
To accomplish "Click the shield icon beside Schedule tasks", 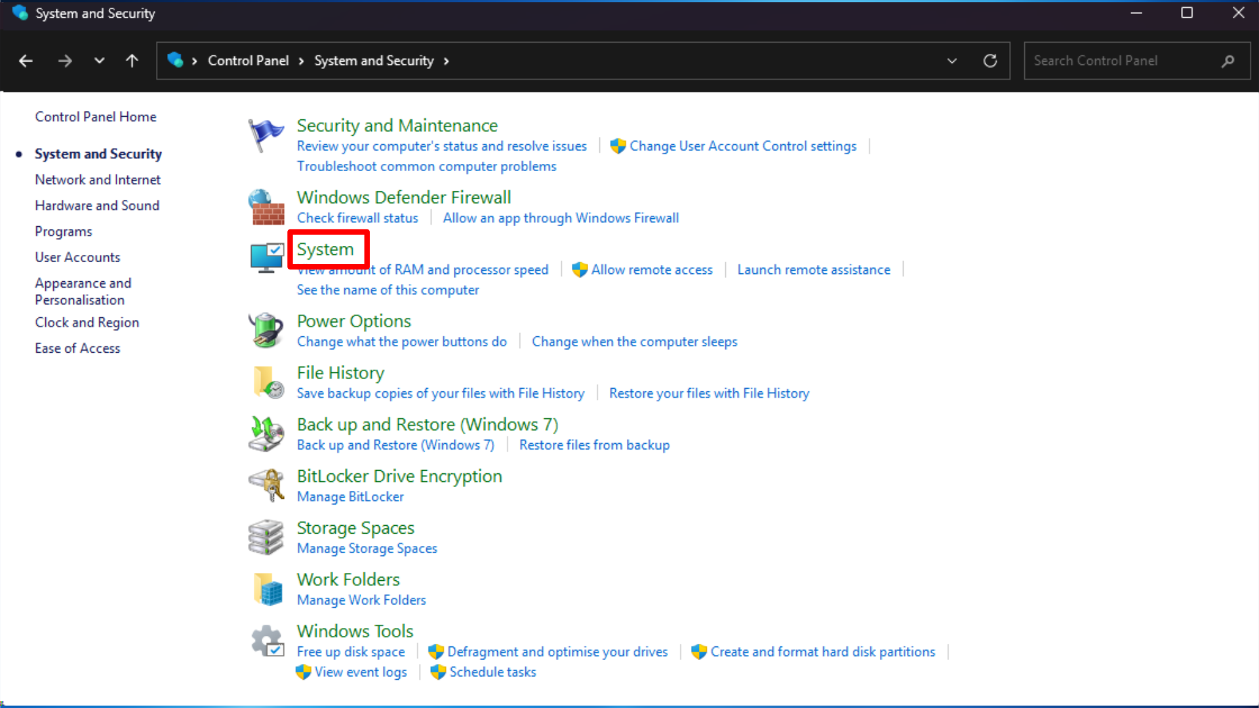I will click(438, 672).
